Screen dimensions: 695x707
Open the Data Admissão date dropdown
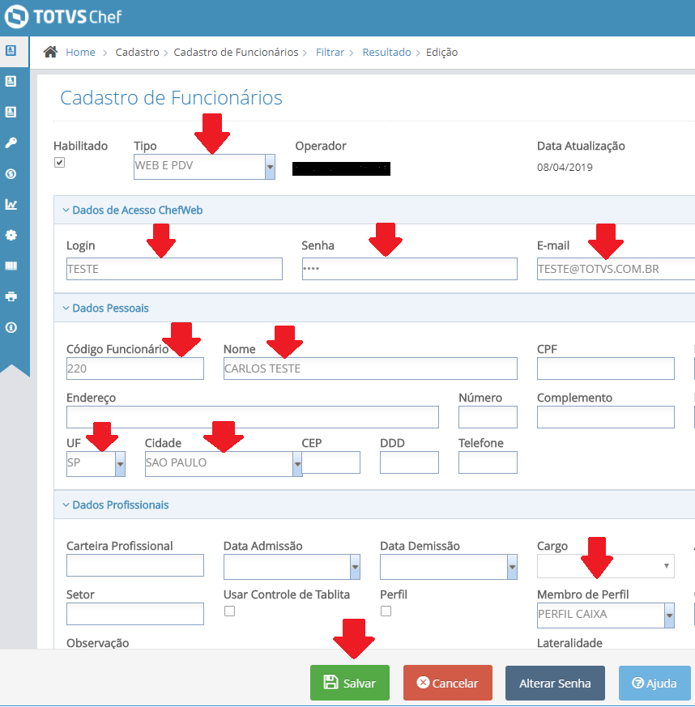[292, 567]
